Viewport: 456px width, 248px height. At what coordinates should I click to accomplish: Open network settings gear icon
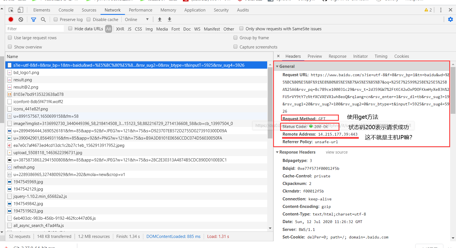click(450, 19)
